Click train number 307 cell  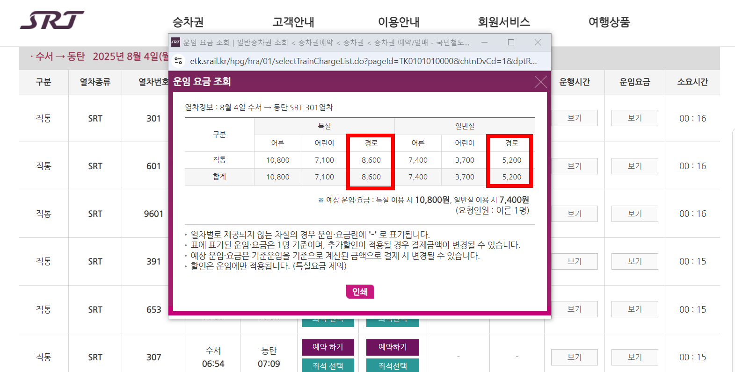point(153,357)
